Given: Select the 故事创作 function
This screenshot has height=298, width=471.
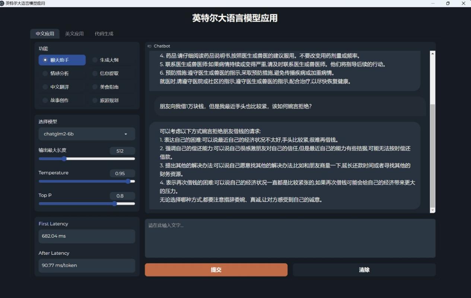Looking at the screenshot, I should [x=62, y=100].
